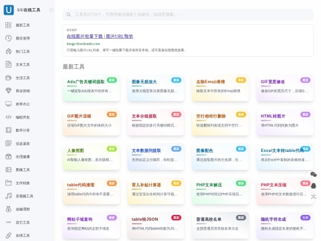Image resolution: width=321 pixels, height=241 pixels.
Task: Open the 图像无损放大 tool card
Action: click(x=156, y=88)
